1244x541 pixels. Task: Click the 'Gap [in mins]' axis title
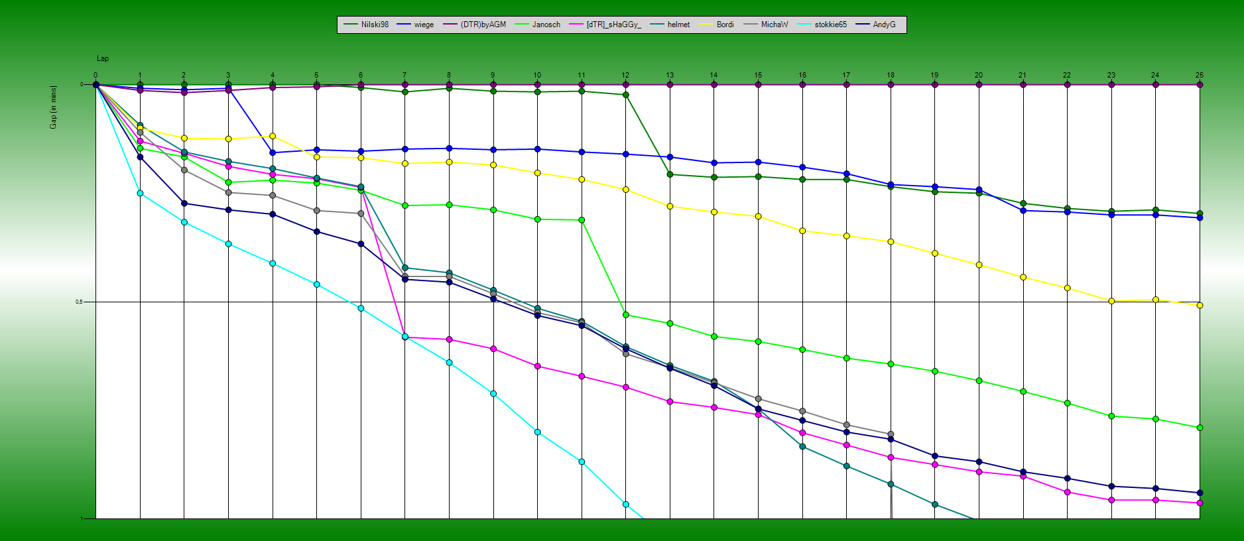(x=54, y=107)
